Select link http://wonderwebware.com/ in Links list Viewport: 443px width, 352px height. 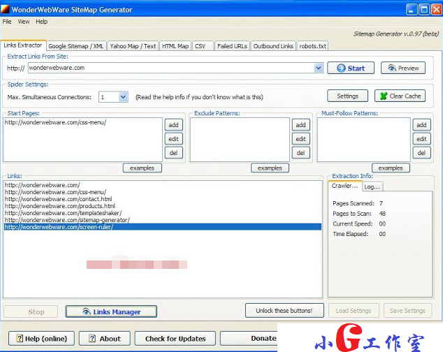pyautogui.click(x=43, y=185)
